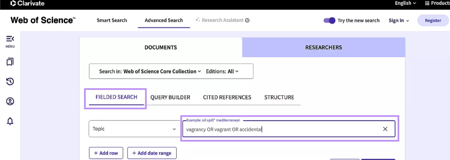The height and width of the screenshot is (160, 450).
Task: Open the English language dropdown
Action: coord(405,3)
